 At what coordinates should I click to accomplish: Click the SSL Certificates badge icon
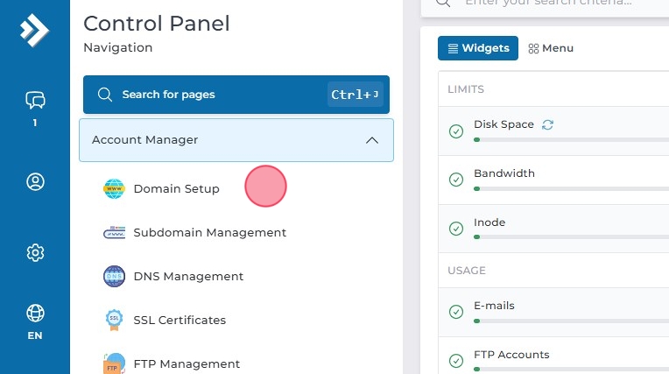pyautogui.click(x=115, y=320)
